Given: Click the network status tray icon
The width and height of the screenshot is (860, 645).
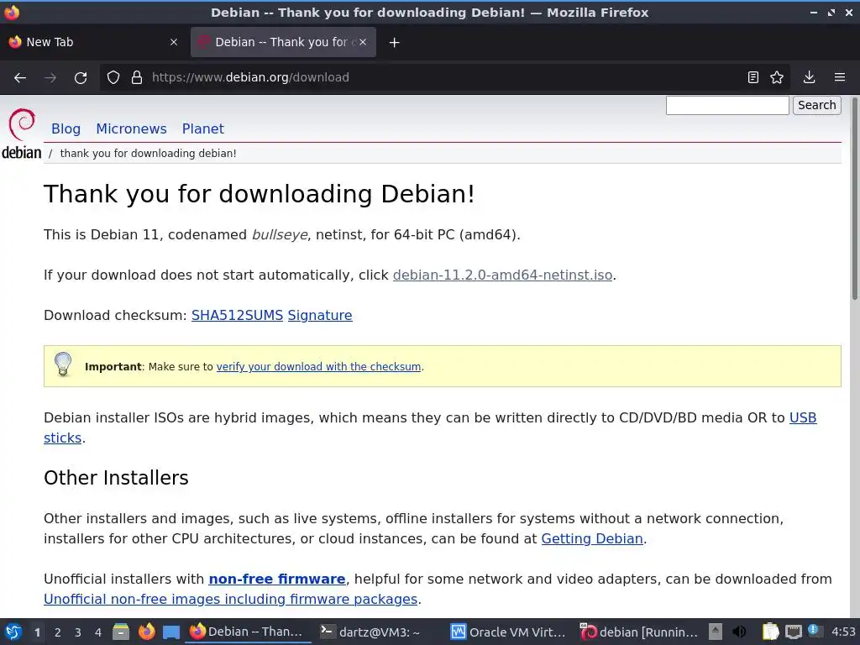Looking at the screenshot, I should [793, 632].
